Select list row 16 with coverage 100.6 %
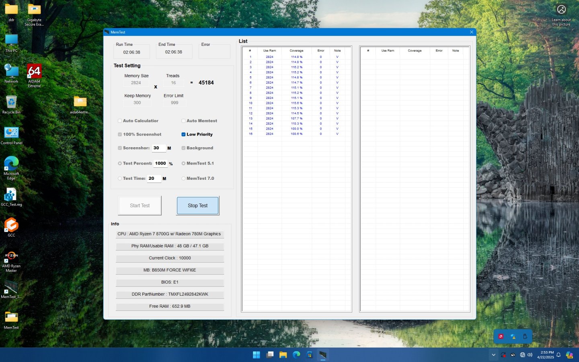 tap(296, 134)
